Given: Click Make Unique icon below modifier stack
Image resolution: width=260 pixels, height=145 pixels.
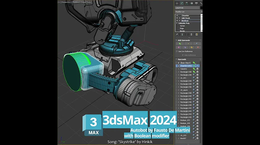Looking at the screenshot, I should (188, 34).
